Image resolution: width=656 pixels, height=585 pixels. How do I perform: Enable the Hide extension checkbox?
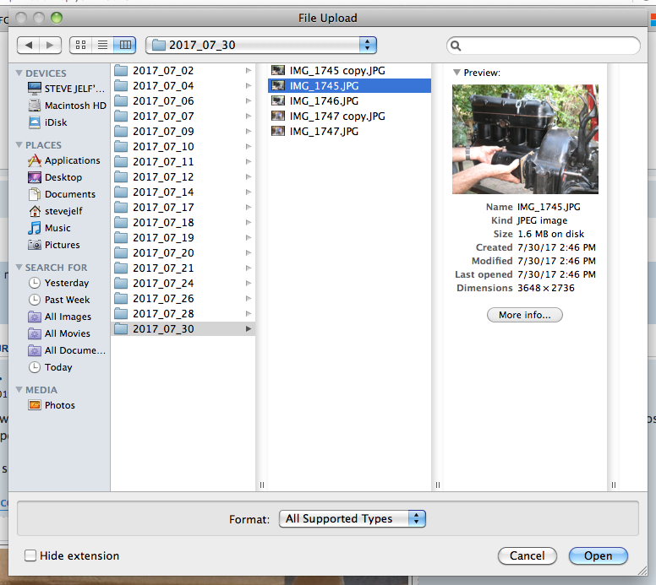pos(31,555)
